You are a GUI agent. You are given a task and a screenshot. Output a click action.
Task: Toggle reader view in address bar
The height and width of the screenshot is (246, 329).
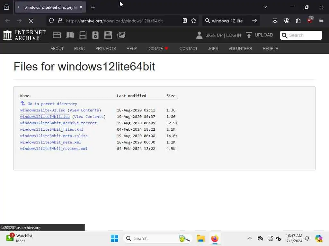185,20
